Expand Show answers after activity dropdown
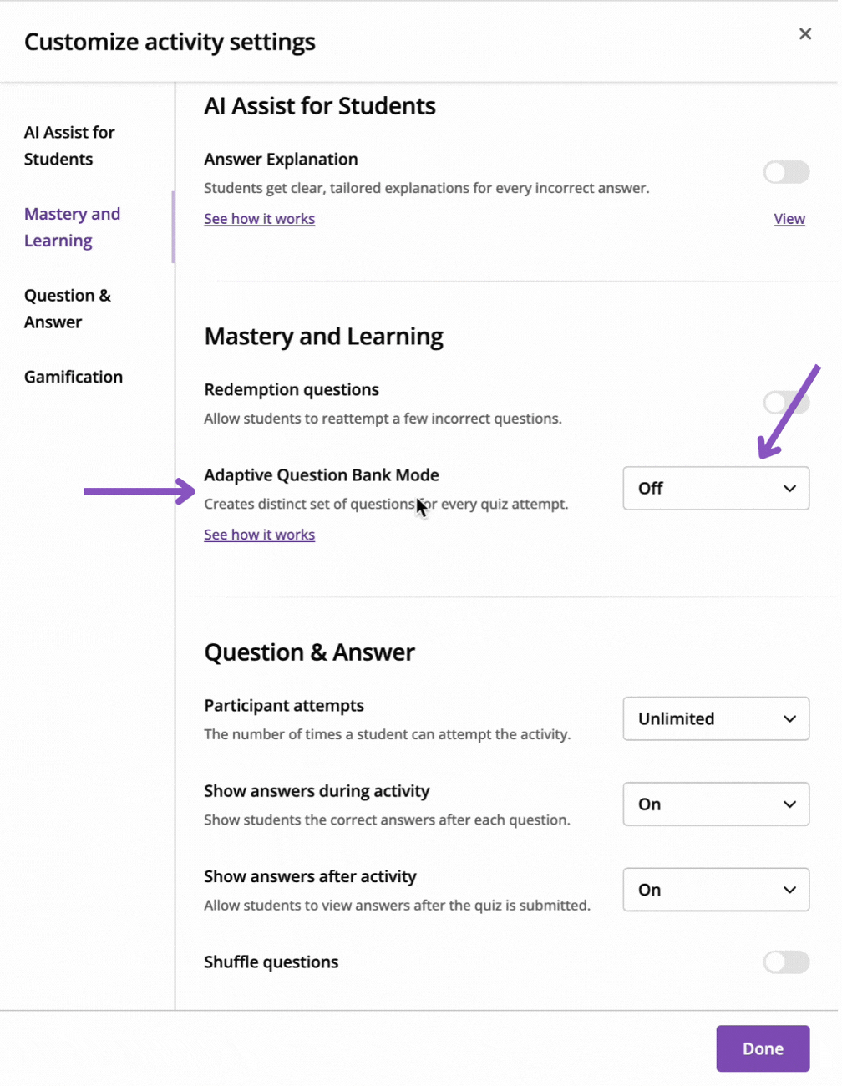 716,890
